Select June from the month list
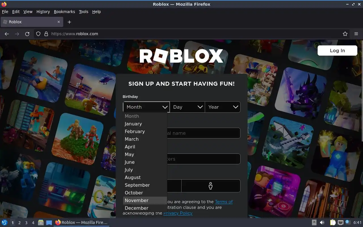363x227 pixels. pos(145,162)
